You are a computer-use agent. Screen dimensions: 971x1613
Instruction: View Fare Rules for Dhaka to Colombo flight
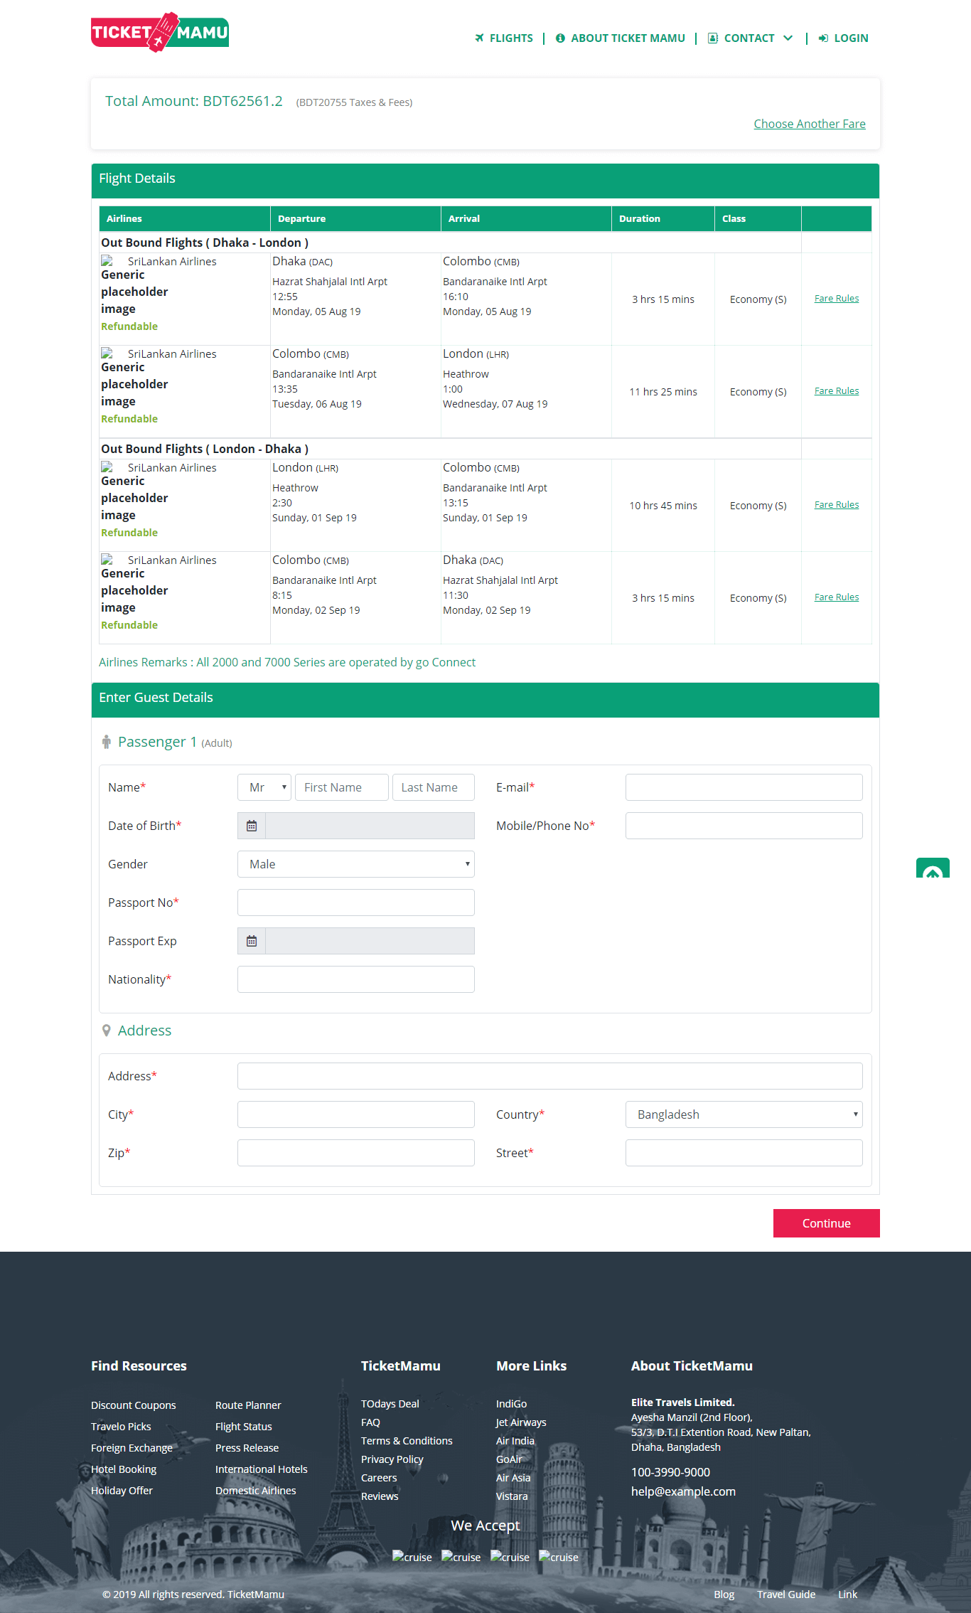click(x=836, y=299)
